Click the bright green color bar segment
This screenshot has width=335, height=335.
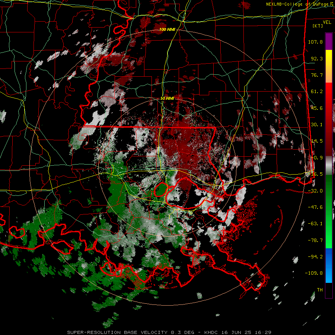coord(329,239)
